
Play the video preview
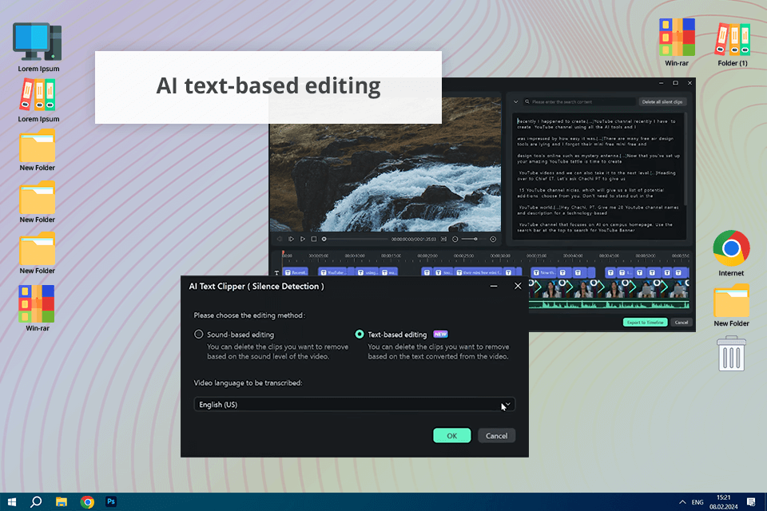[x=302, y=239]
